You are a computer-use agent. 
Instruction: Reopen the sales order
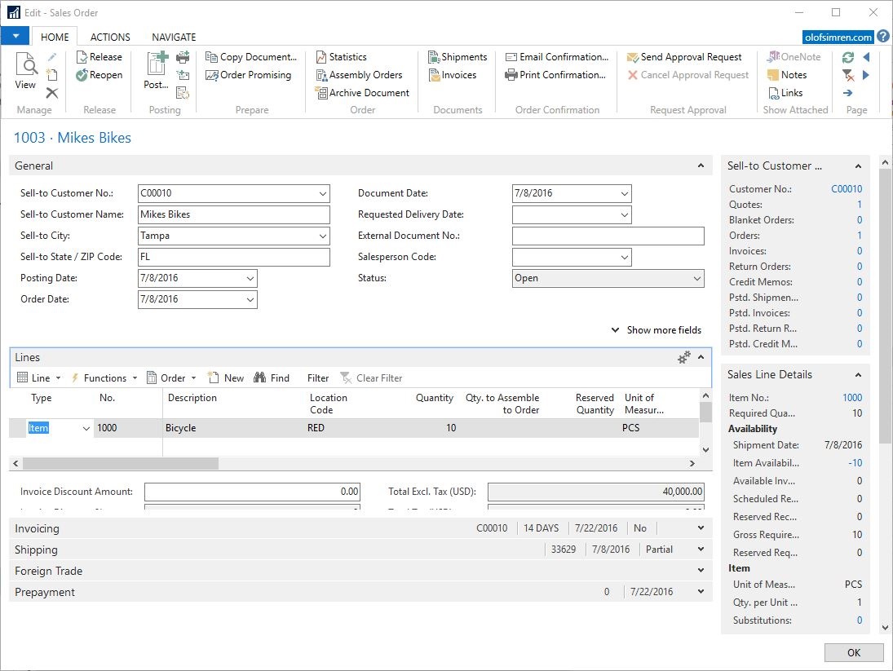99,74
